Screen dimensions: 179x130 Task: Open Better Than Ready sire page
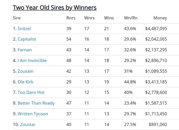click(x=36, y=103)
